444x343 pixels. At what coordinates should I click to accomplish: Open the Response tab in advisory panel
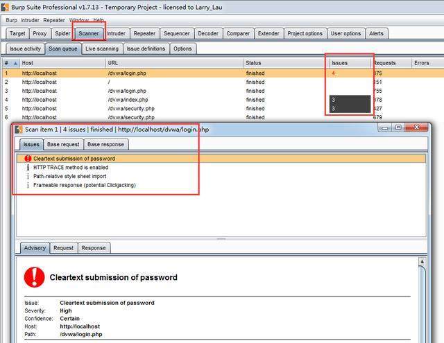pos(94,247)
